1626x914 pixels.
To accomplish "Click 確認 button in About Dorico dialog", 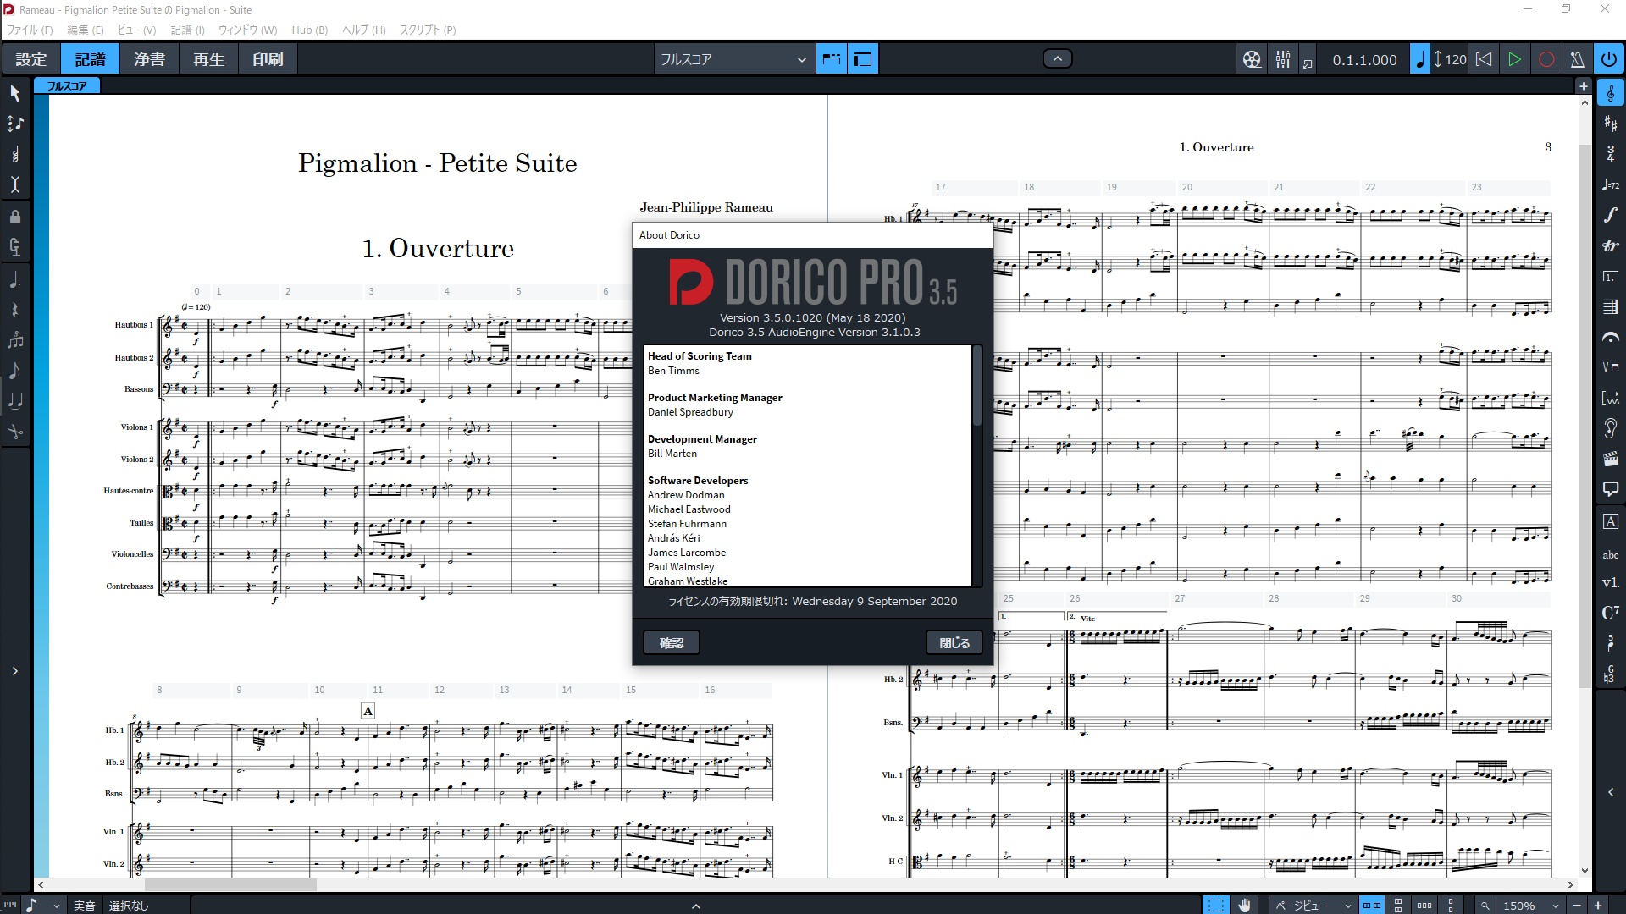I will [x=672, y=643].
